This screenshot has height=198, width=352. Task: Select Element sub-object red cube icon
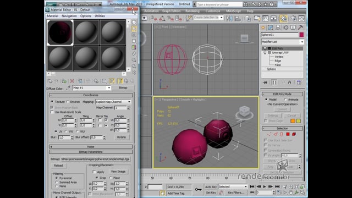click(x=294, y=134)
